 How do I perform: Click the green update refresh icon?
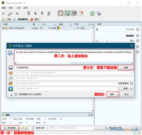(92, 14)
